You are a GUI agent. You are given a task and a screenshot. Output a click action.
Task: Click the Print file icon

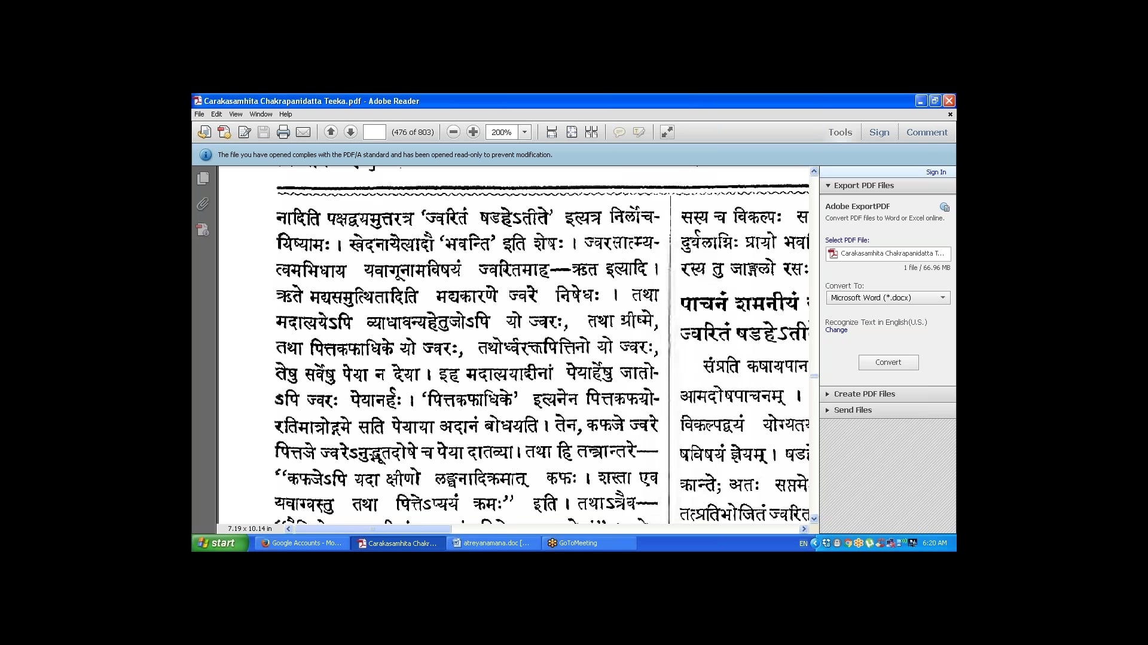point(283,133)
